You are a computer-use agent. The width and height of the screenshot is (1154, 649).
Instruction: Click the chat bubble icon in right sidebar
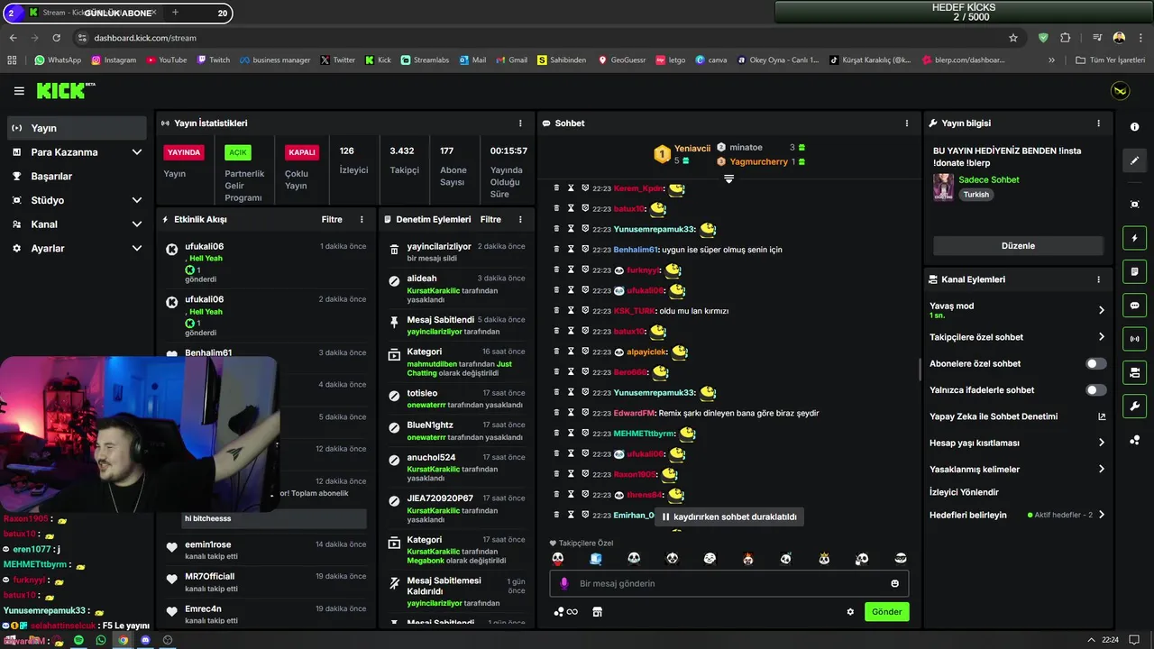[1134, 306]
